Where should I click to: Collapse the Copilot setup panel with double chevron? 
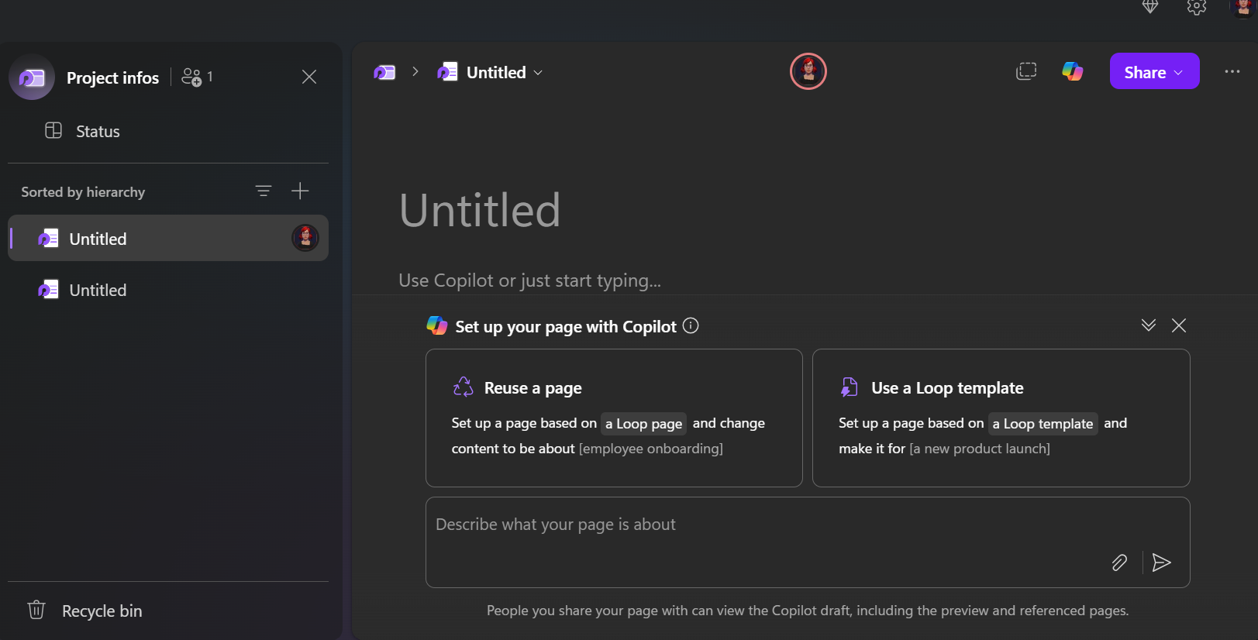click(1149, 325)
